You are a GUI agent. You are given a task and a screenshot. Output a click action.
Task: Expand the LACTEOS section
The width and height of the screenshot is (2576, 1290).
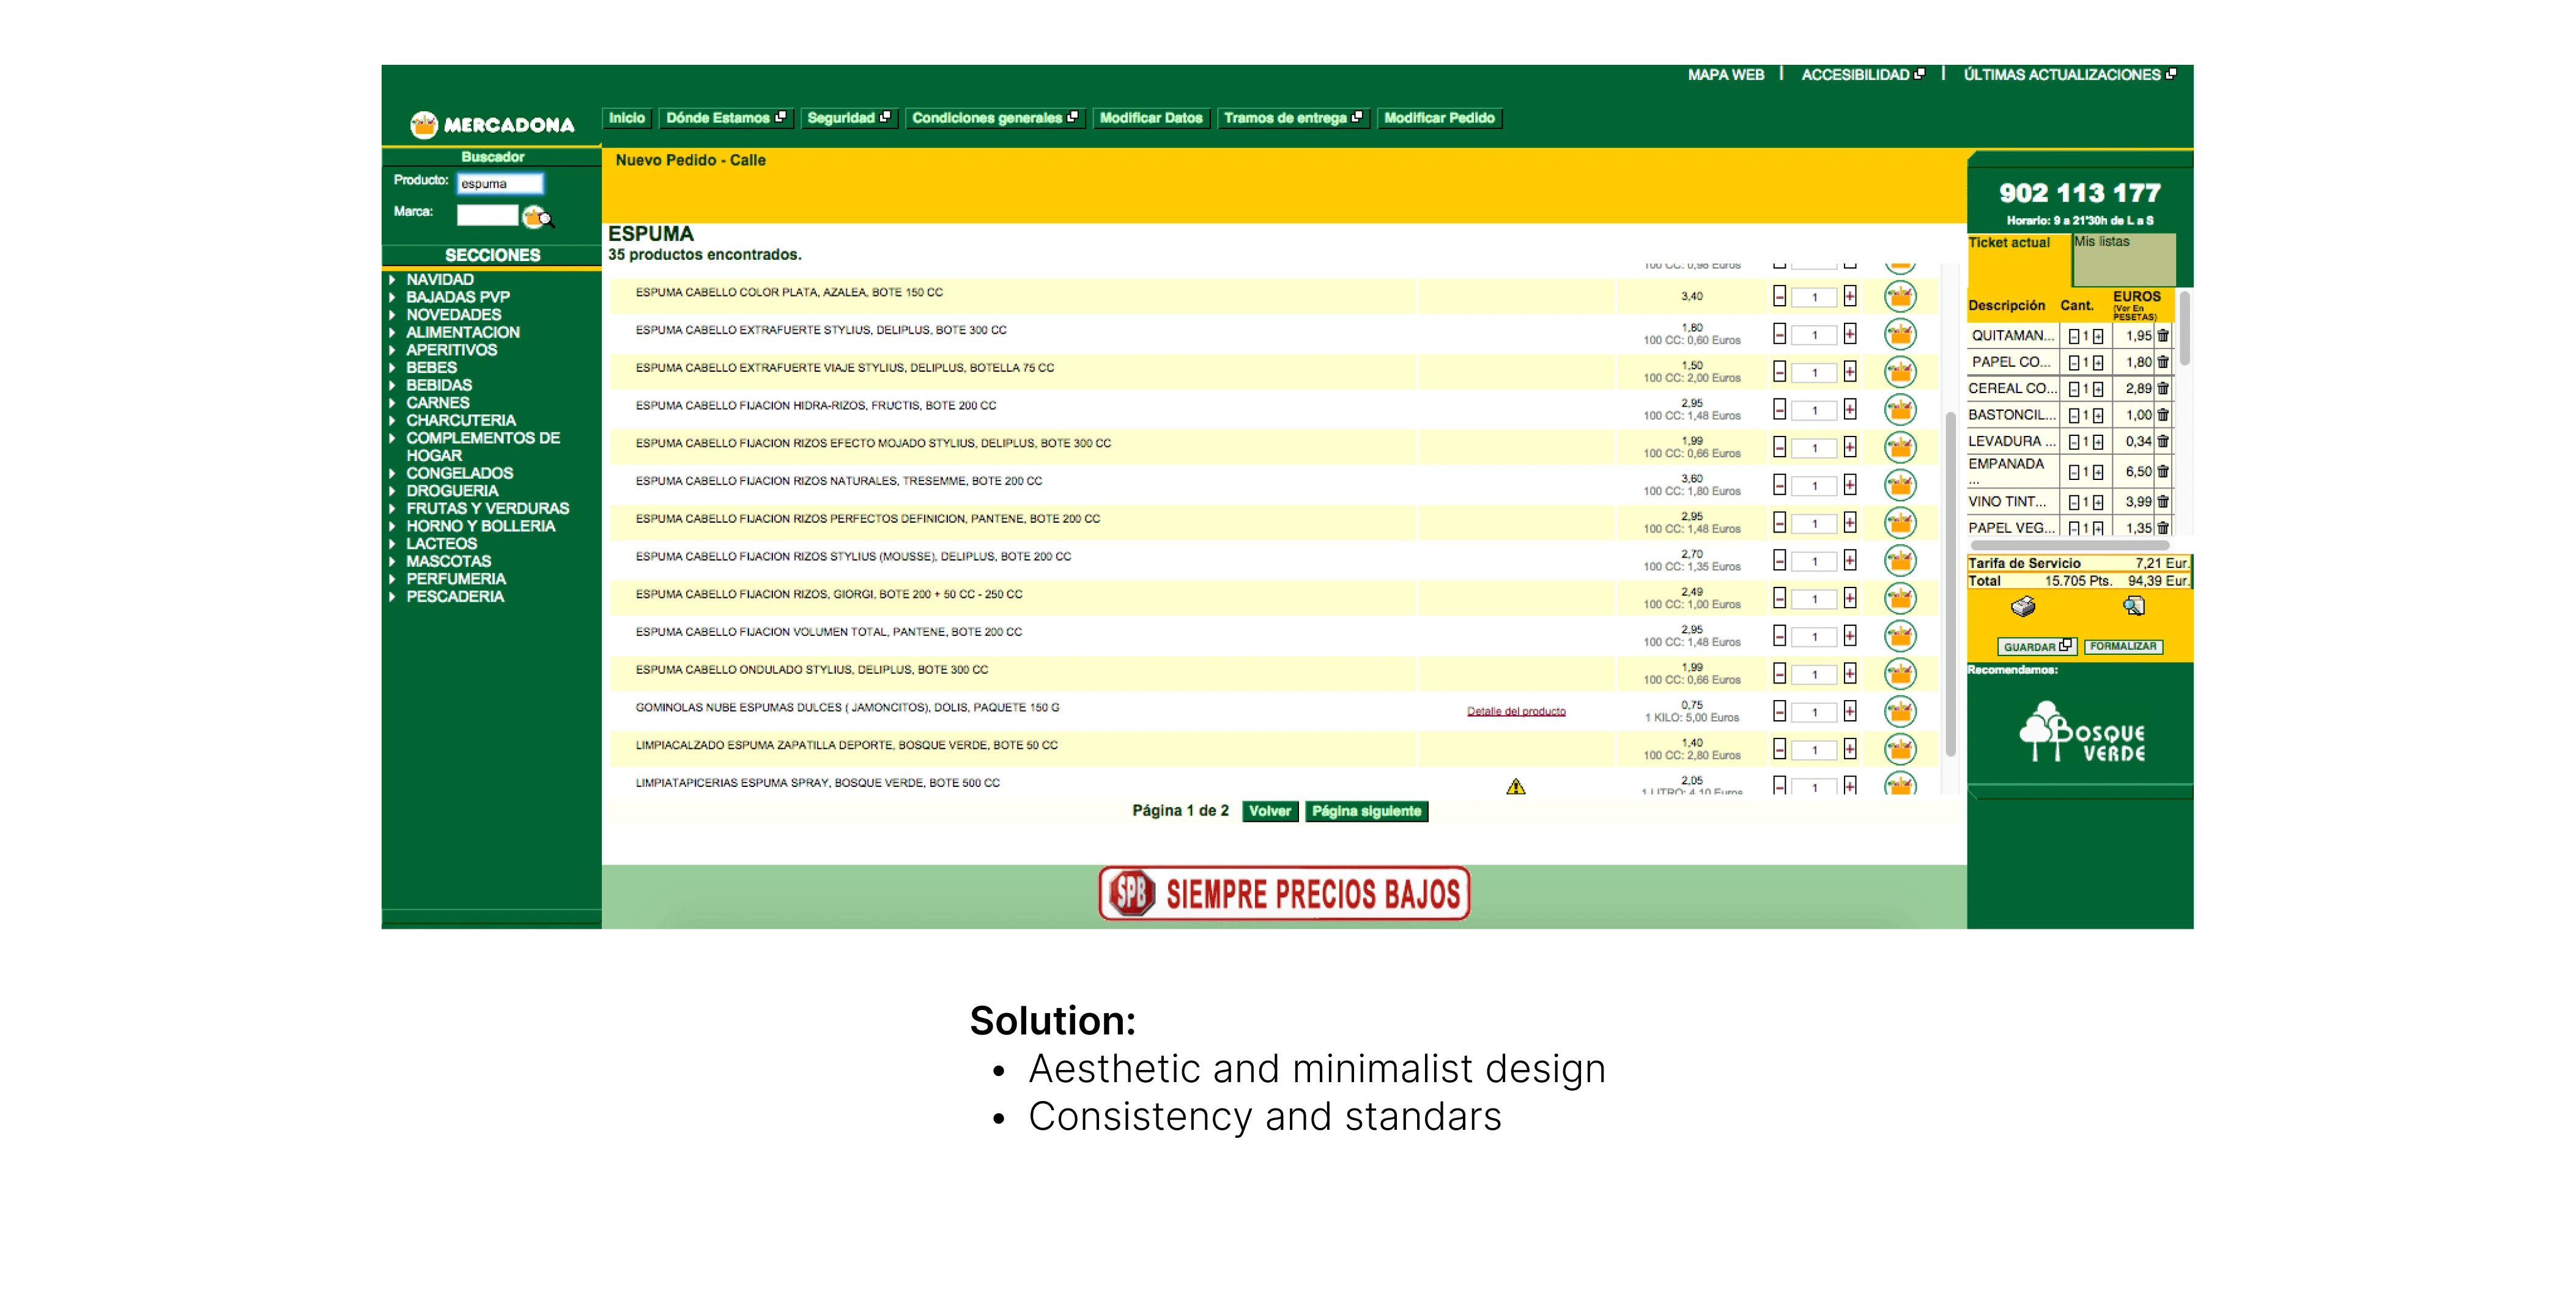pyautogui.click(x=441, y=544)
